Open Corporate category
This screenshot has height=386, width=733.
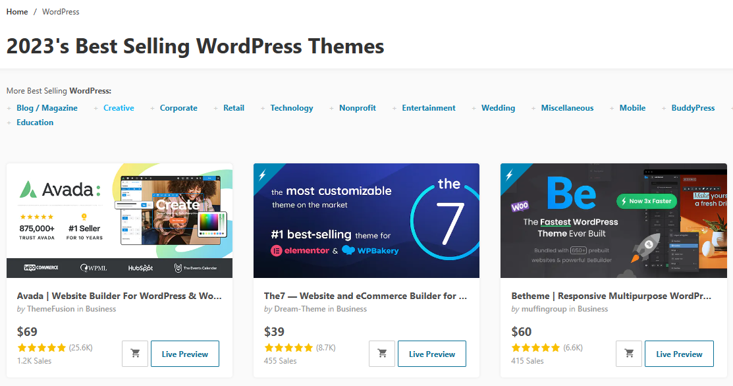[178, 108]
